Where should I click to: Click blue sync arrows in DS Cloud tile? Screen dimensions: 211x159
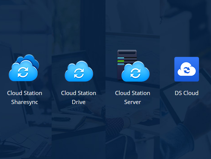coord(187,70)
